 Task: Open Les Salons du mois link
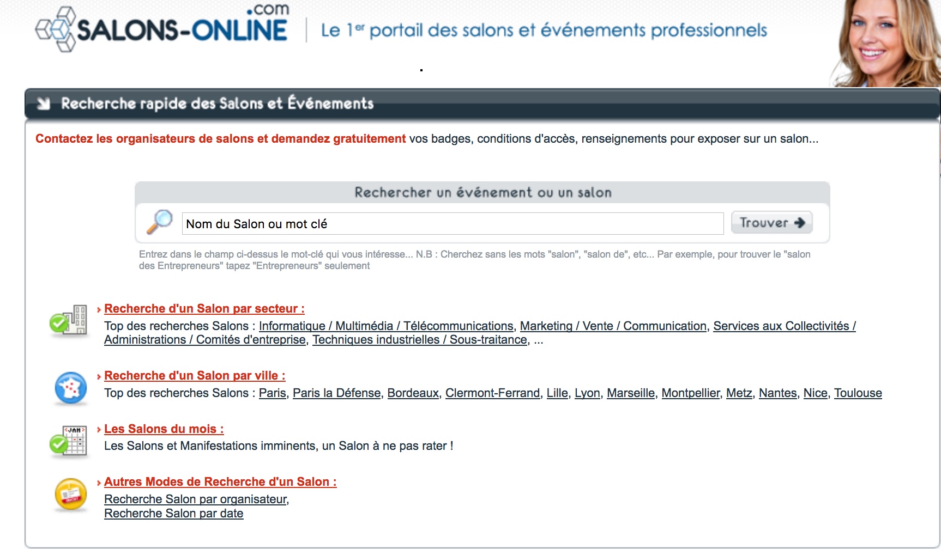click(164, 429)
